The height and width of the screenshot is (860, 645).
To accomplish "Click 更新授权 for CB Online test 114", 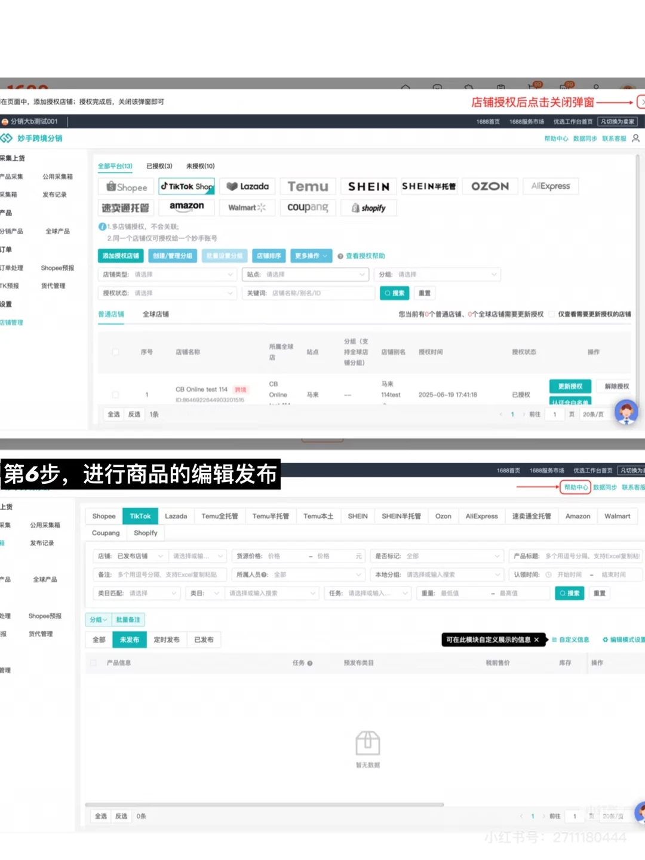I will point(570,386).
